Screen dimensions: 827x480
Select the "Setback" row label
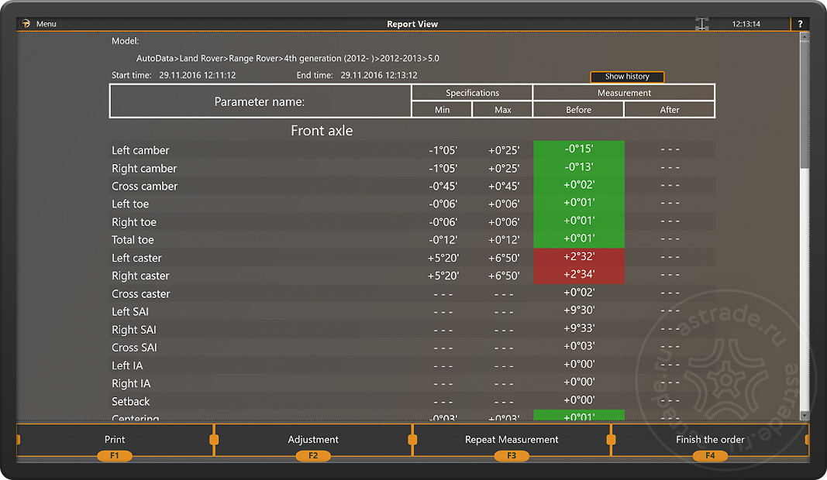[131, 402]
